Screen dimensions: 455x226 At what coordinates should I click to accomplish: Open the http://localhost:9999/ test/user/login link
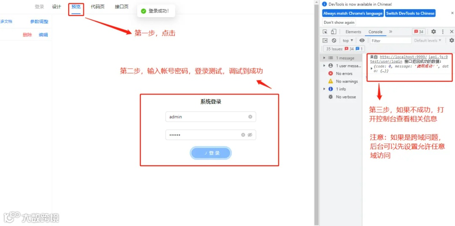(x=398, y=59)
